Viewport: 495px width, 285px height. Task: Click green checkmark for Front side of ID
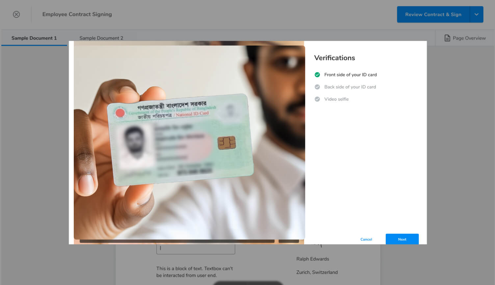click(317, 75)
